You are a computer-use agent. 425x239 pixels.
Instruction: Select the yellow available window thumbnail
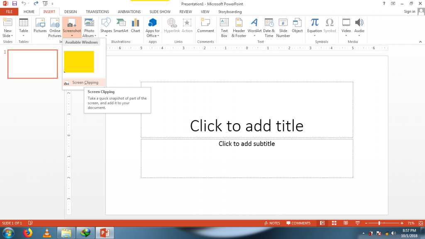tap(79, 62)
